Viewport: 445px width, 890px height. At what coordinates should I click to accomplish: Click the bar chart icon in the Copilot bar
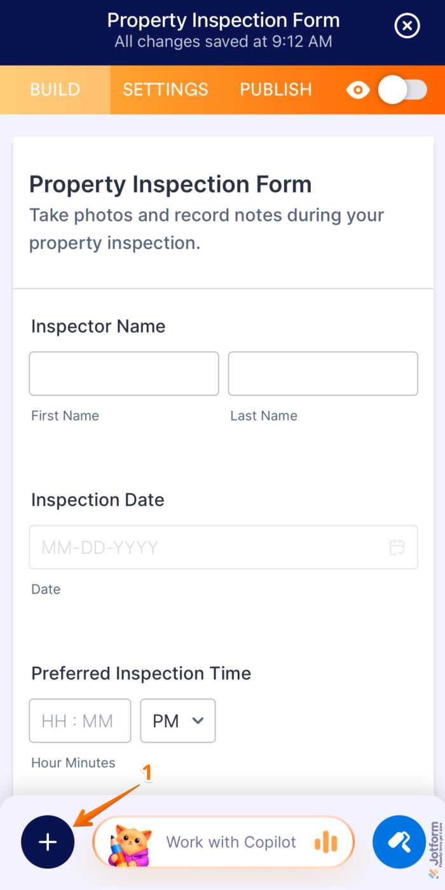325,842
